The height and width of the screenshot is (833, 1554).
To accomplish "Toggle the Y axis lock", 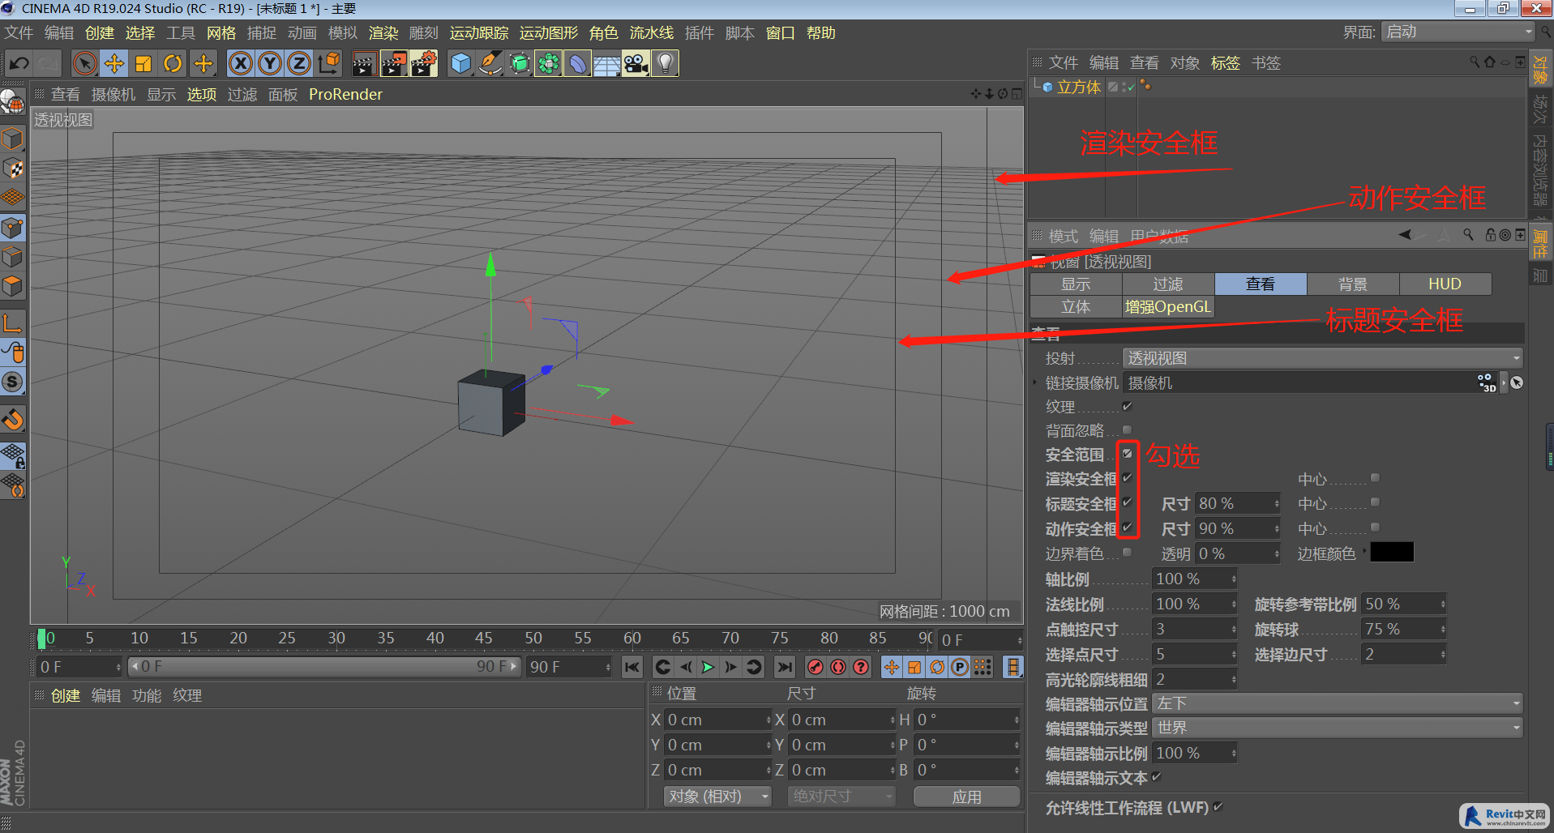I will [269, 63].
